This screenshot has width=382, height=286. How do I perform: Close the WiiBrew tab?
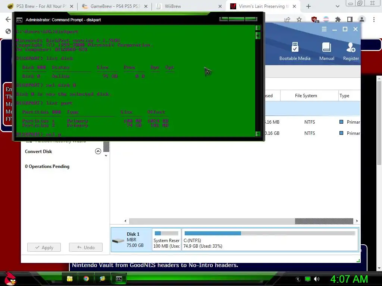click(x=220, y=6)
